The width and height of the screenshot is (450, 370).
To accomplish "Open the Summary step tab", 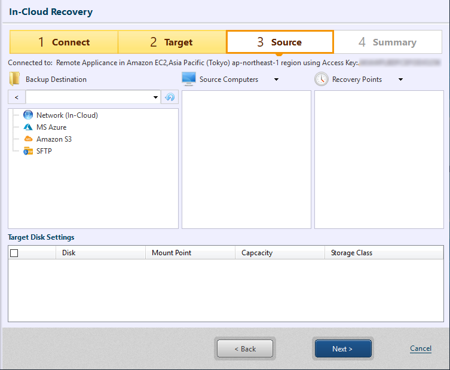I will click(x=387, y=42).
